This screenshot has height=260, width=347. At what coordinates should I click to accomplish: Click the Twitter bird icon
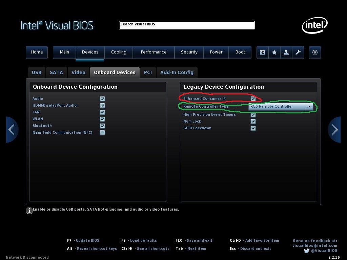tap(306, 251)
